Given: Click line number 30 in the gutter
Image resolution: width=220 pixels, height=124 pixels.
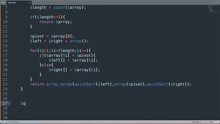Looking at the screenshot, I should (x=5, y=118).
